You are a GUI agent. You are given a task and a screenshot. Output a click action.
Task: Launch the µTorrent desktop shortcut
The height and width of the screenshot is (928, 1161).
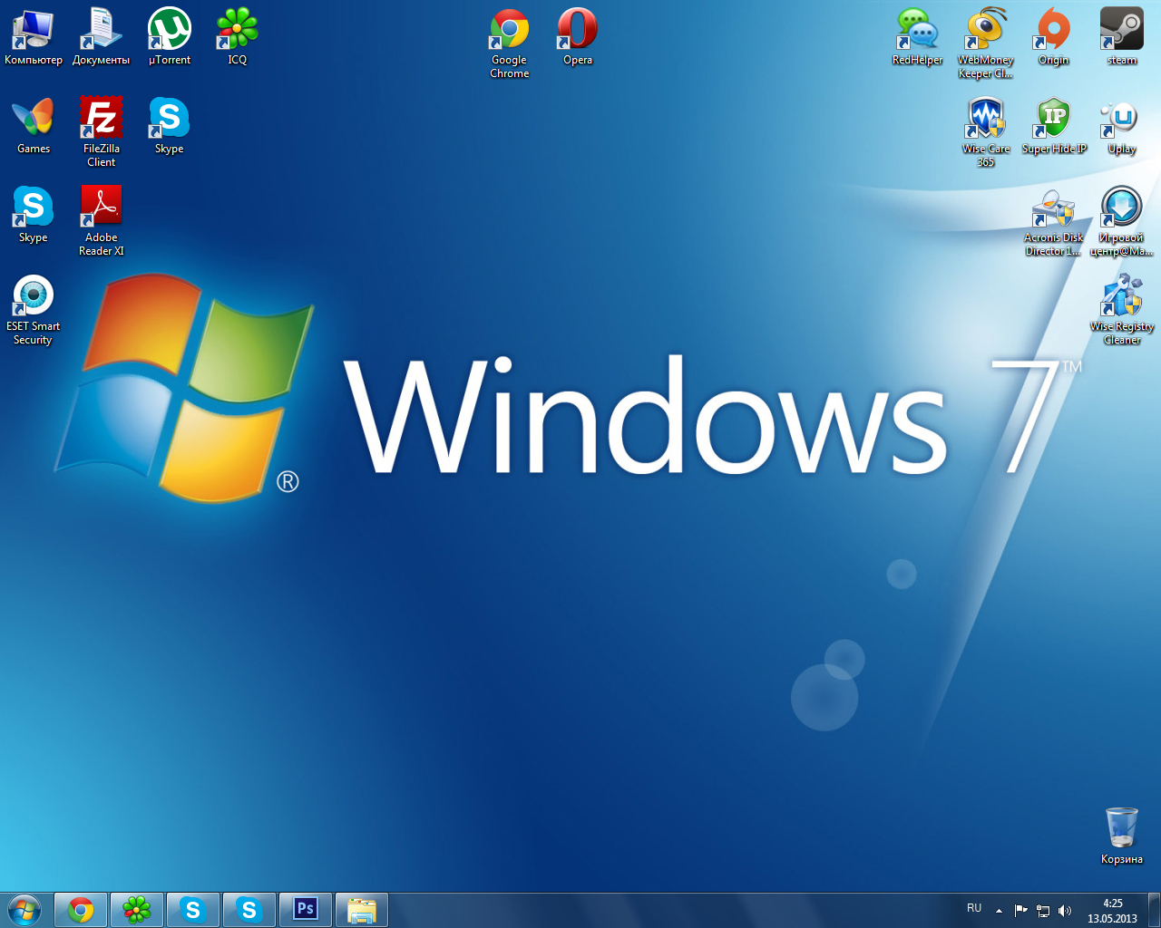click(x=170, y=36)
